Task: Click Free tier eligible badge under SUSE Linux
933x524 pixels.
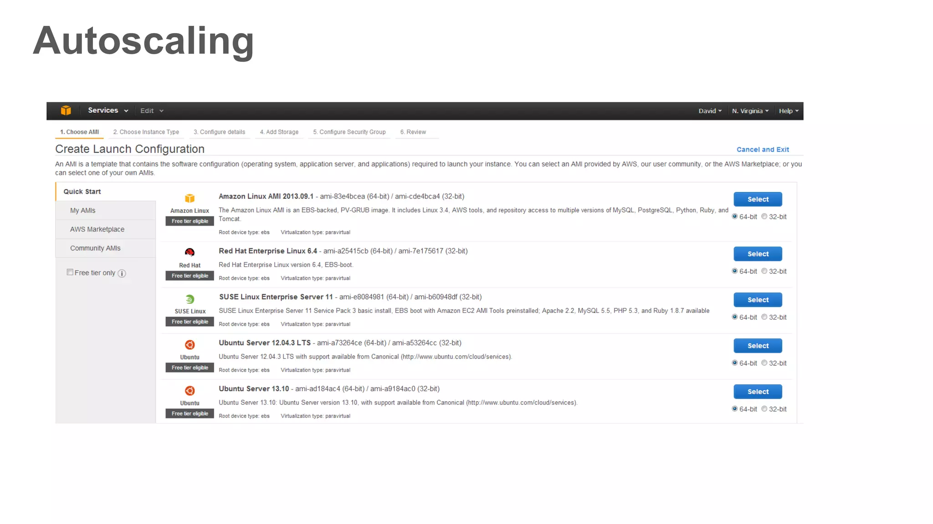Action: (190, 322)
